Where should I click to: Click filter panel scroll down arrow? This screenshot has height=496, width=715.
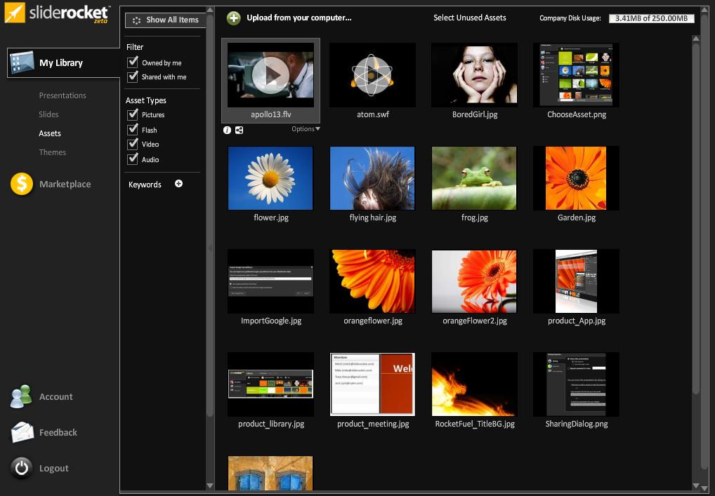point(210,486)
